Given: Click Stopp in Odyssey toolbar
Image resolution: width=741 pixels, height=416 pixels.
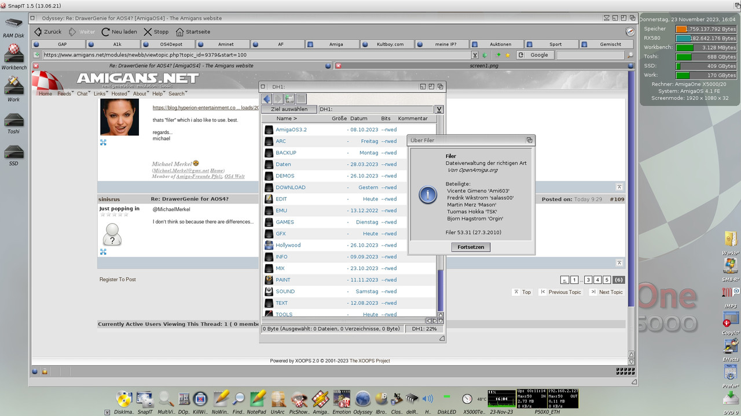Looking at the screenshot, I should (156, 32).
